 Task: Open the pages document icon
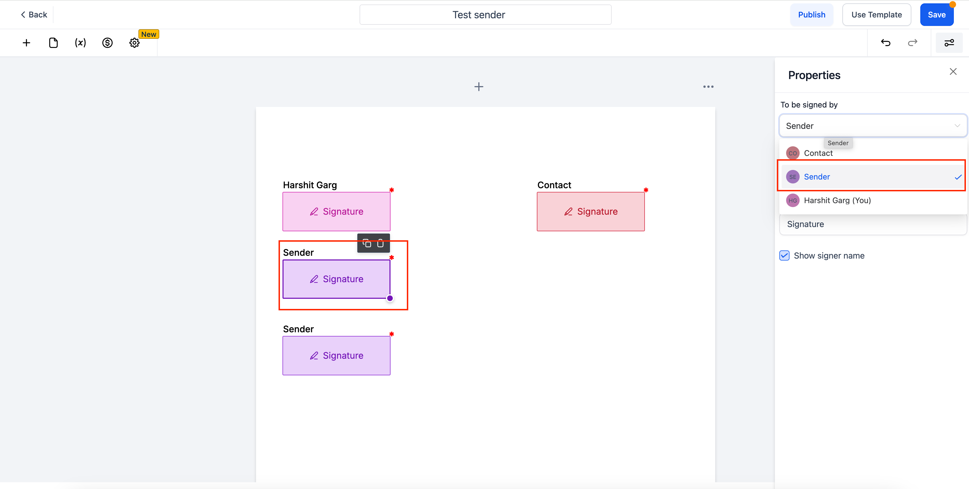pyautogui.click(x=53, y=43)
